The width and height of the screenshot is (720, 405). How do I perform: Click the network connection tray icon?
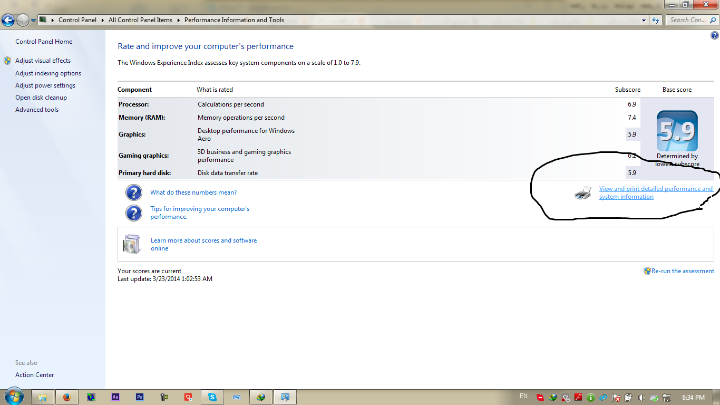coord(667,398)
